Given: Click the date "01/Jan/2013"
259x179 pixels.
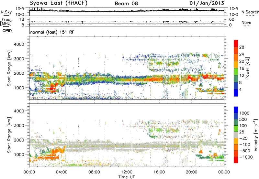Looking at the screenshot, I should point(207,3).
